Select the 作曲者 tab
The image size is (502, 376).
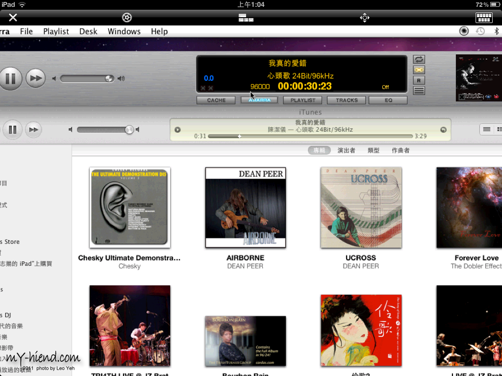click(x=401, y=150)
